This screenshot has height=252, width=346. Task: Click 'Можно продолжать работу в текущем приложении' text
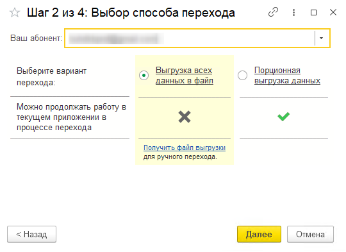[71, 117]
